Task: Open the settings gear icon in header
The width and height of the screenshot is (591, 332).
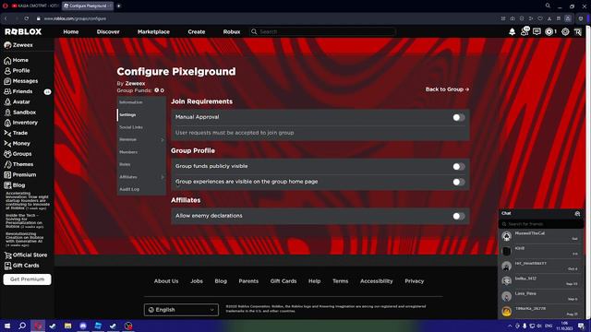Action: (x=565, y=32)
